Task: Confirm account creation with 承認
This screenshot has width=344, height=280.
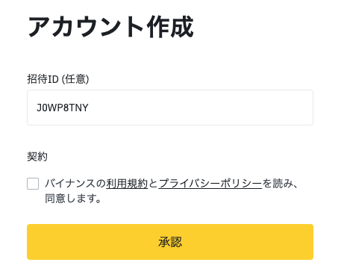Action: tap(170, 242)
